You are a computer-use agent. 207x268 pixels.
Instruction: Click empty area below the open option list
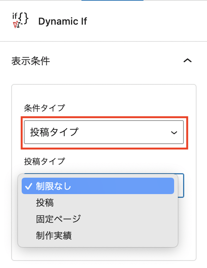pyautogui.click(x=103, y=254)
